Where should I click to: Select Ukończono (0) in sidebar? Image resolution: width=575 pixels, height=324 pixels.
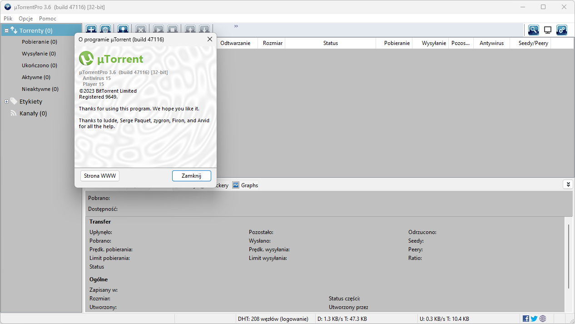[40, 65]
